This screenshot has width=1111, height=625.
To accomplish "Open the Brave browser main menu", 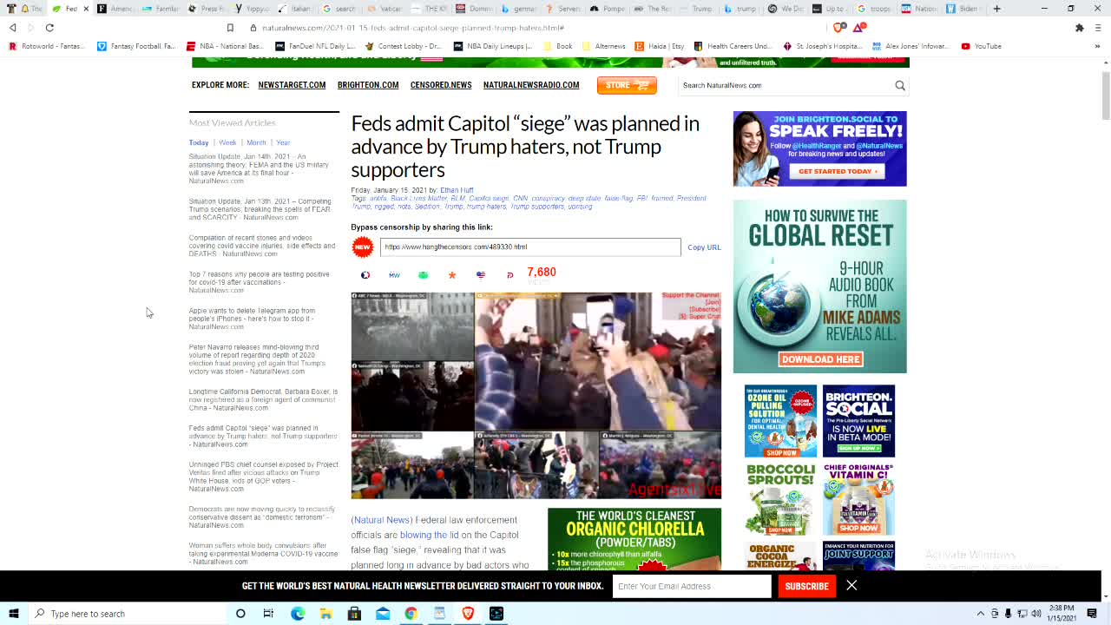I will coord(1099,28).
